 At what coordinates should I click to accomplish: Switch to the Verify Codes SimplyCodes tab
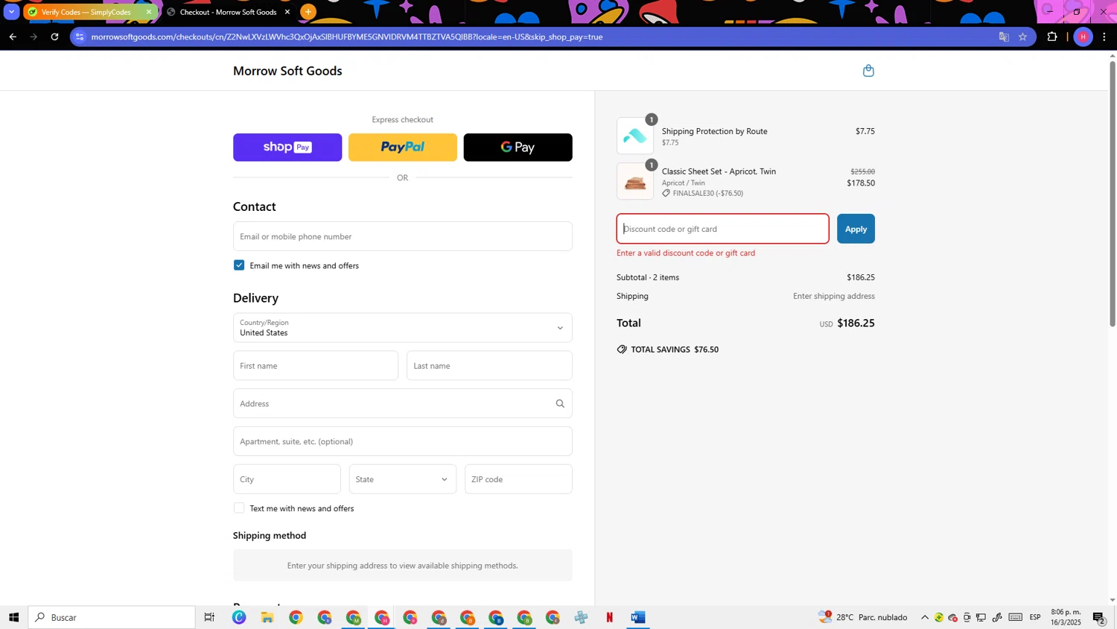click(x=86, y=12)
